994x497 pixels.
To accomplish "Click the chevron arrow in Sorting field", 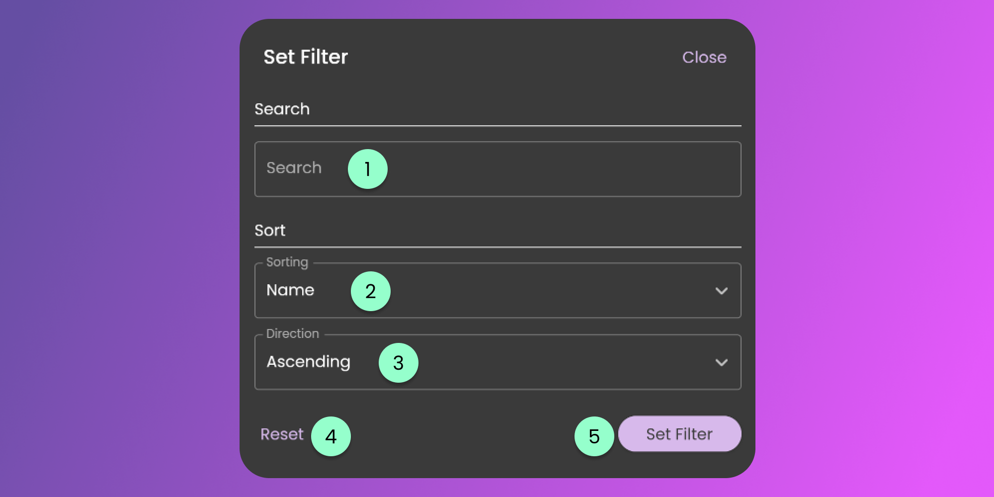I will (x=721, y=291).
